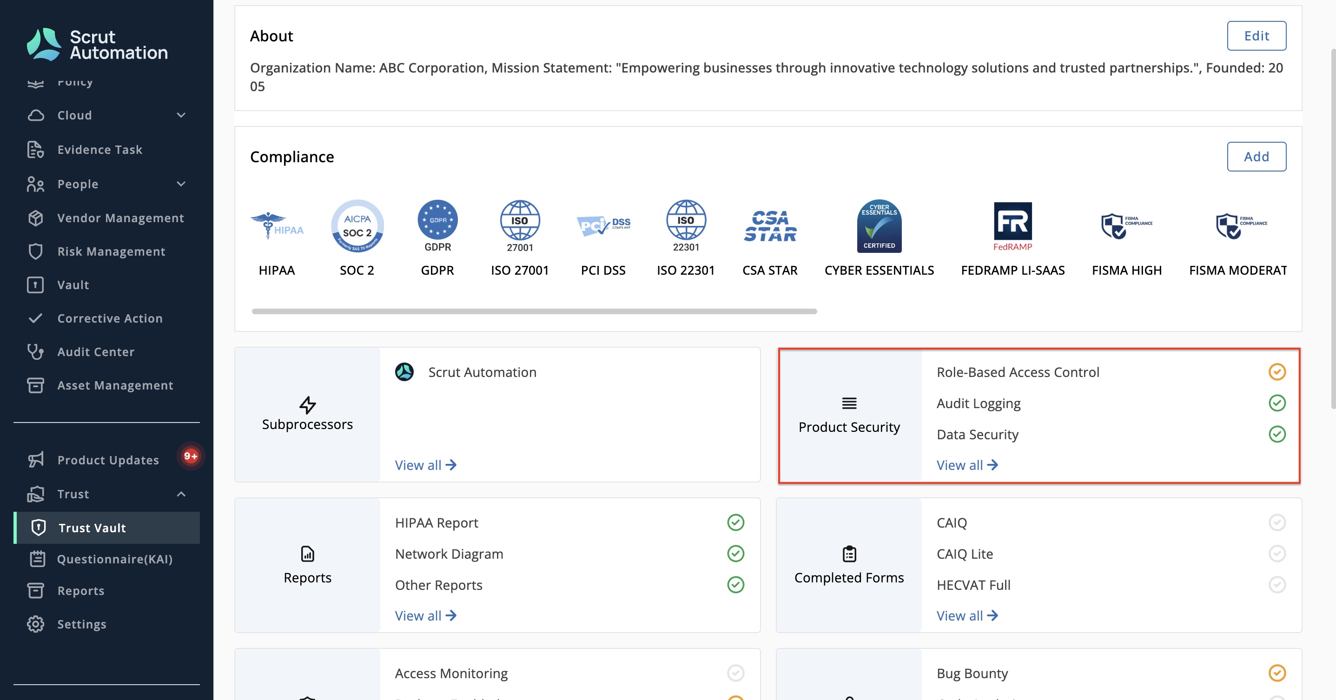This screenshot has width=1336, height=700.
Task: Toggle Role-Based Access Control status check
Action: pos(1277,372)
